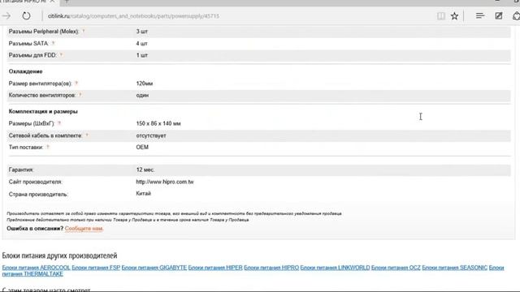
Task: Click heading 'Блоки питания других производителей'
Action: point(59,255)
